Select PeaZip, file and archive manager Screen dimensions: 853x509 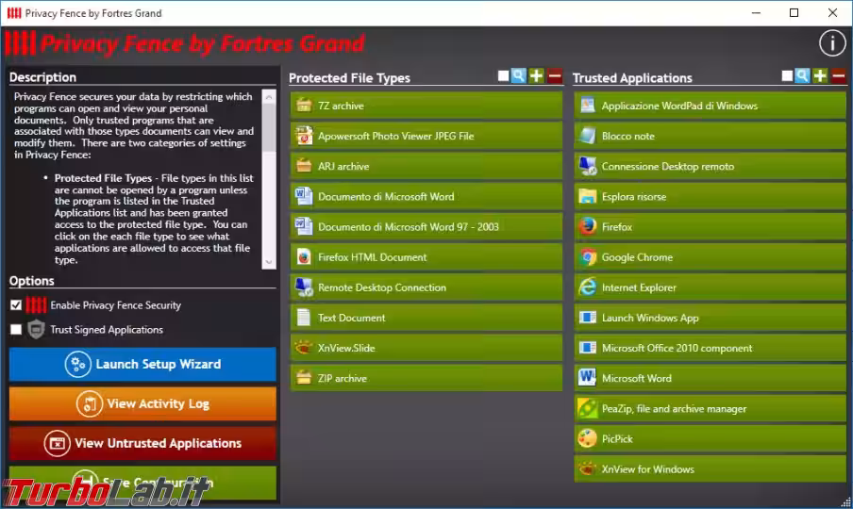point(711,408)
